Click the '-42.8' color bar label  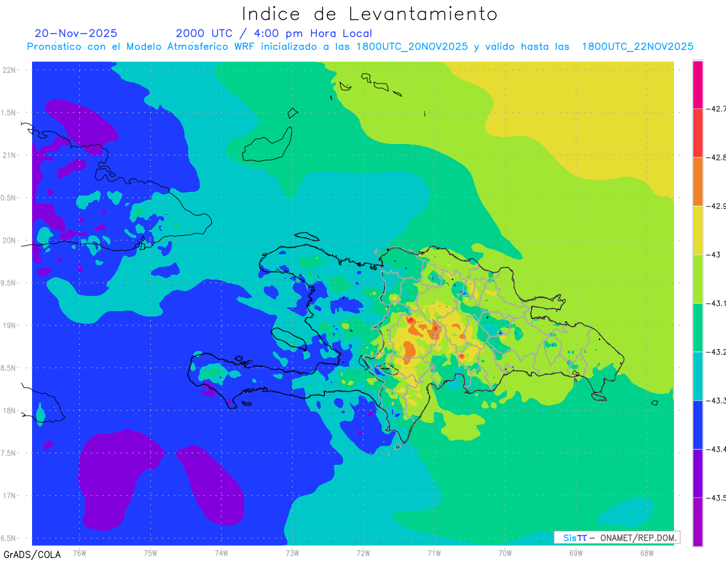coord(717,157)
